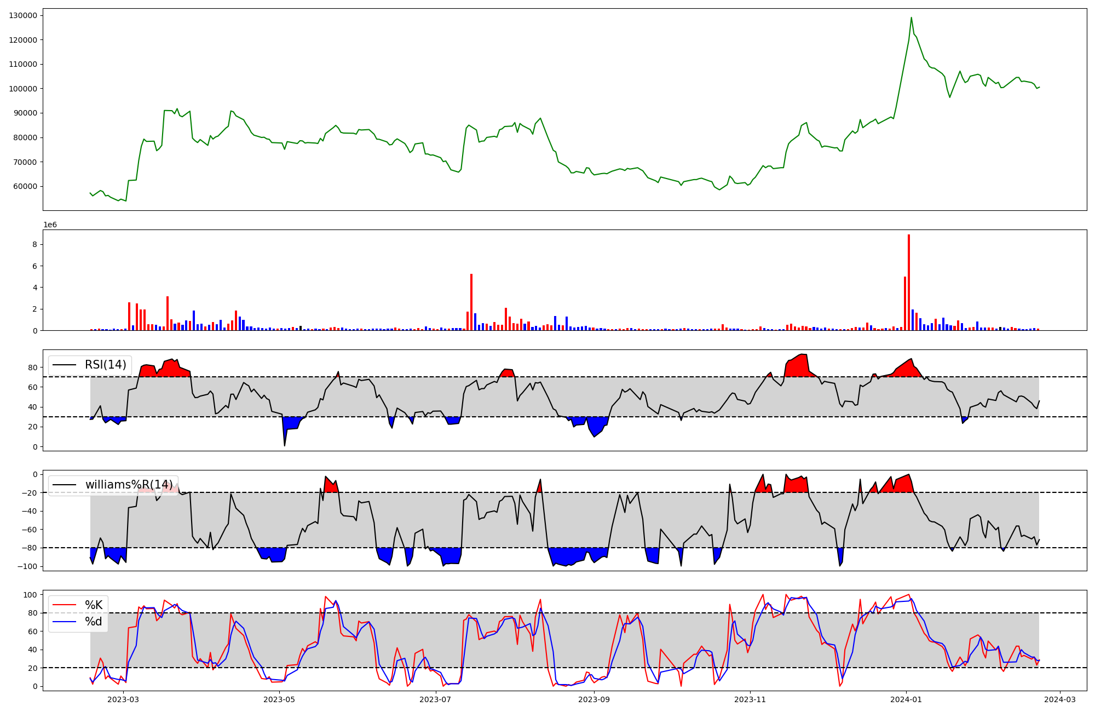
Task: Click the red %K legend line sample
Action: 65,605
